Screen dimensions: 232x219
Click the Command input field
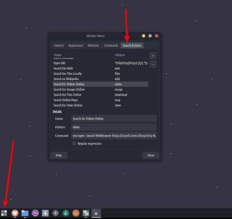(114, 136)
